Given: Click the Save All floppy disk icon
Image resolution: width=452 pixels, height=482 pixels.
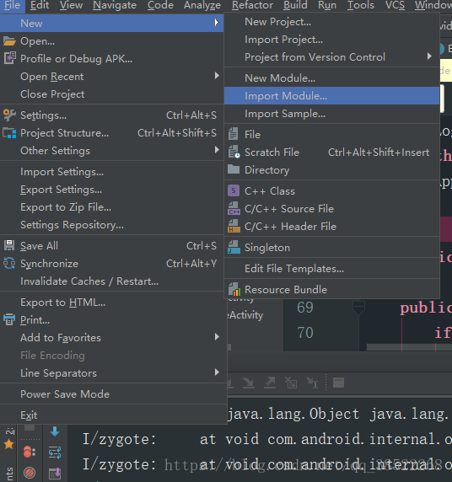Looking at the screenshot, I should [x=9, y=245].
